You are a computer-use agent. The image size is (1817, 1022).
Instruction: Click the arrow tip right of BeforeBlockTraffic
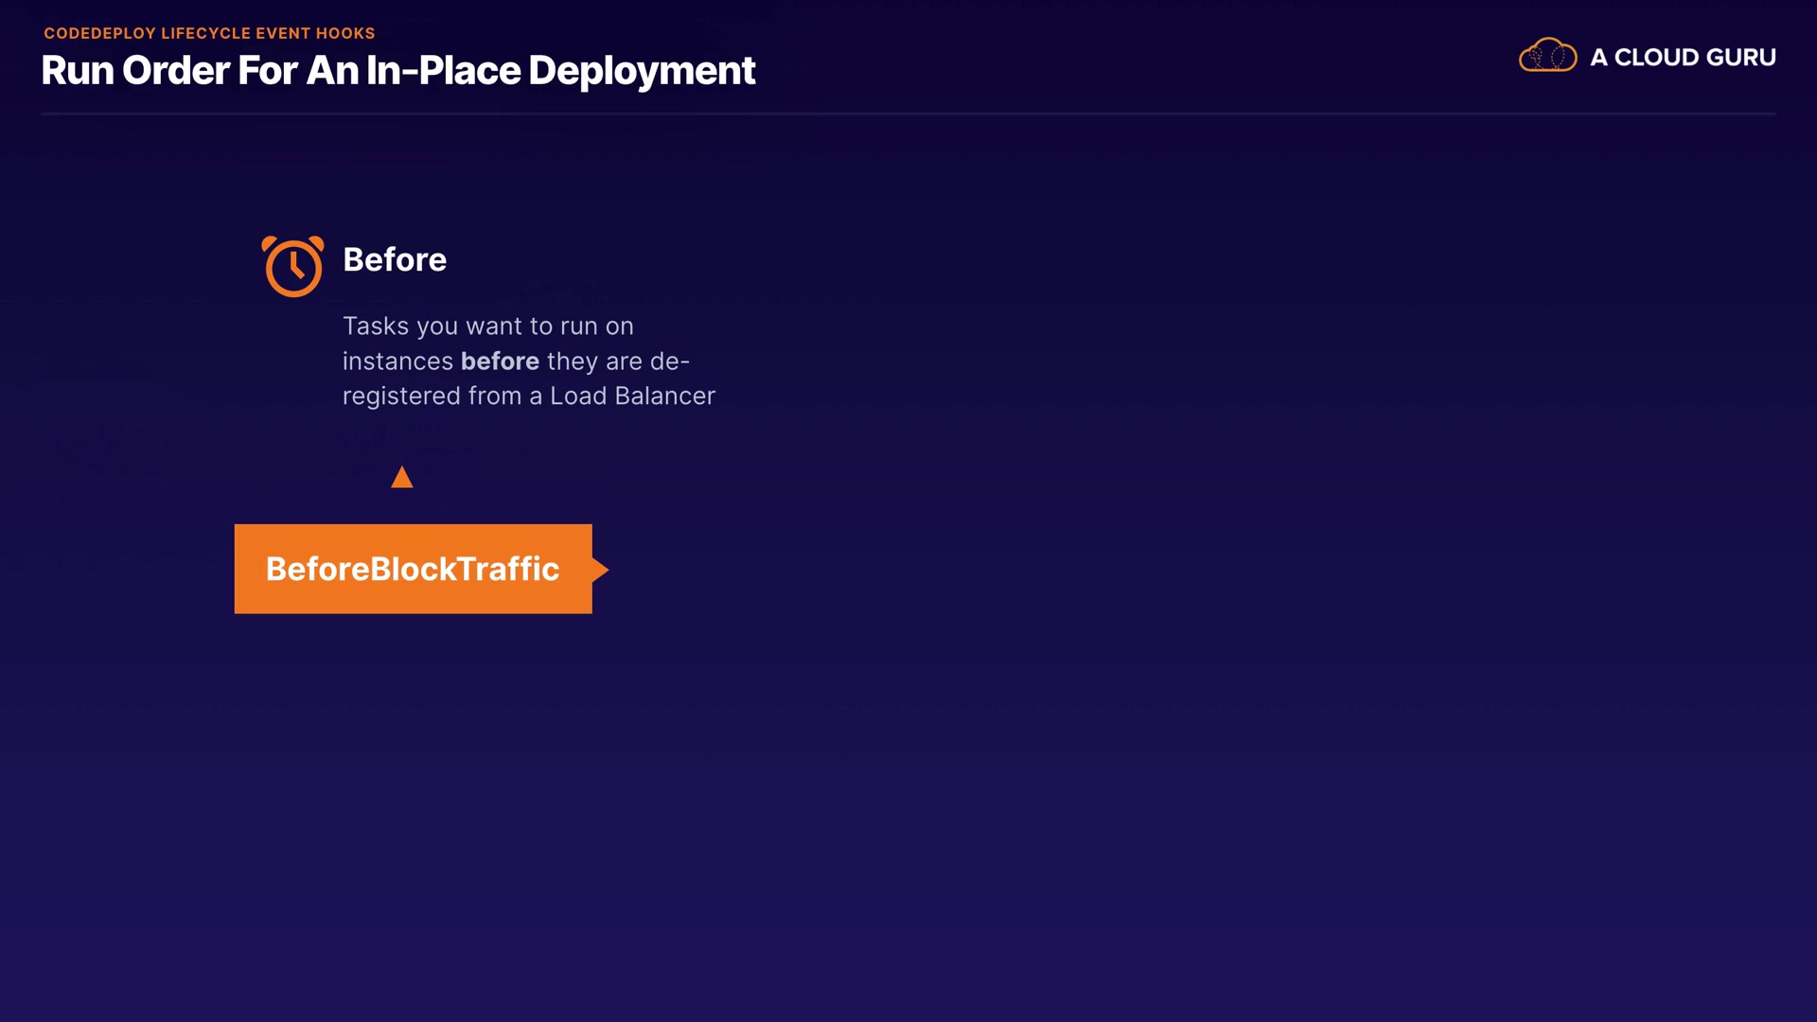click(601, 570)
